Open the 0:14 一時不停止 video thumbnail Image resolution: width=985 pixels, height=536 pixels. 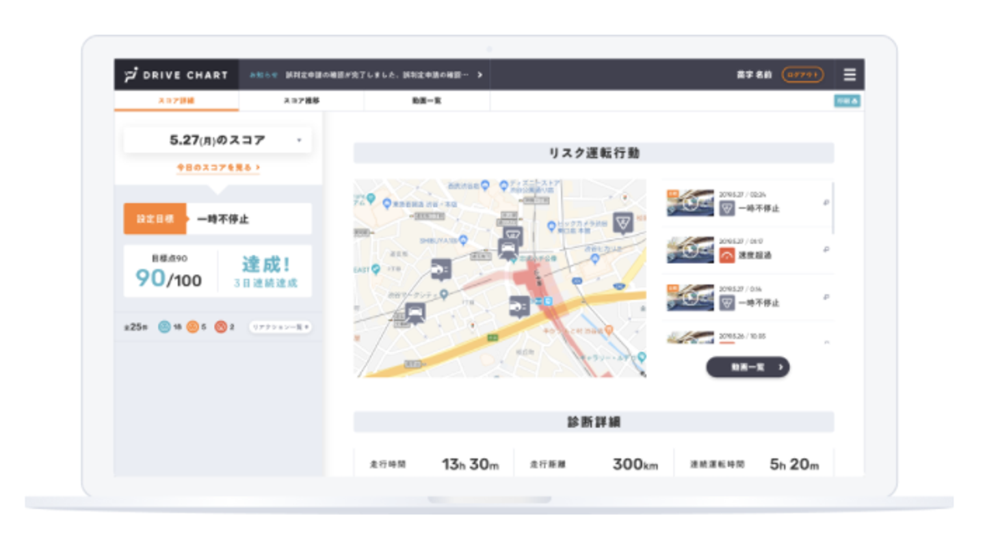pyautogui.click(x=690, y=297)
